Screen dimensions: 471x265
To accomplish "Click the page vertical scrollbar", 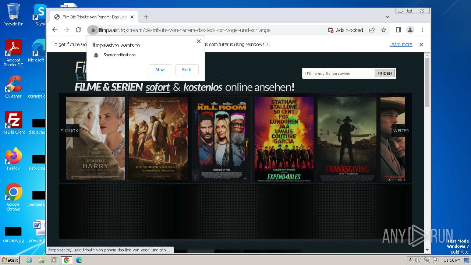I will coord(427,82).
